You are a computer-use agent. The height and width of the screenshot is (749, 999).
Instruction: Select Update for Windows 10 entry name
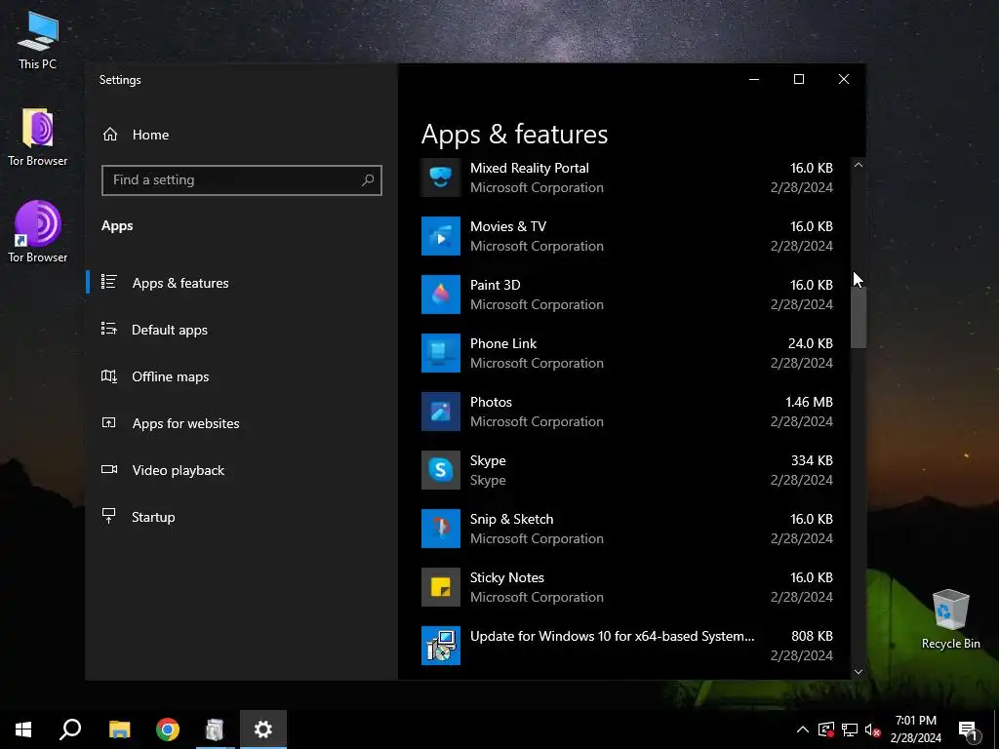click(x=612, y=636)
